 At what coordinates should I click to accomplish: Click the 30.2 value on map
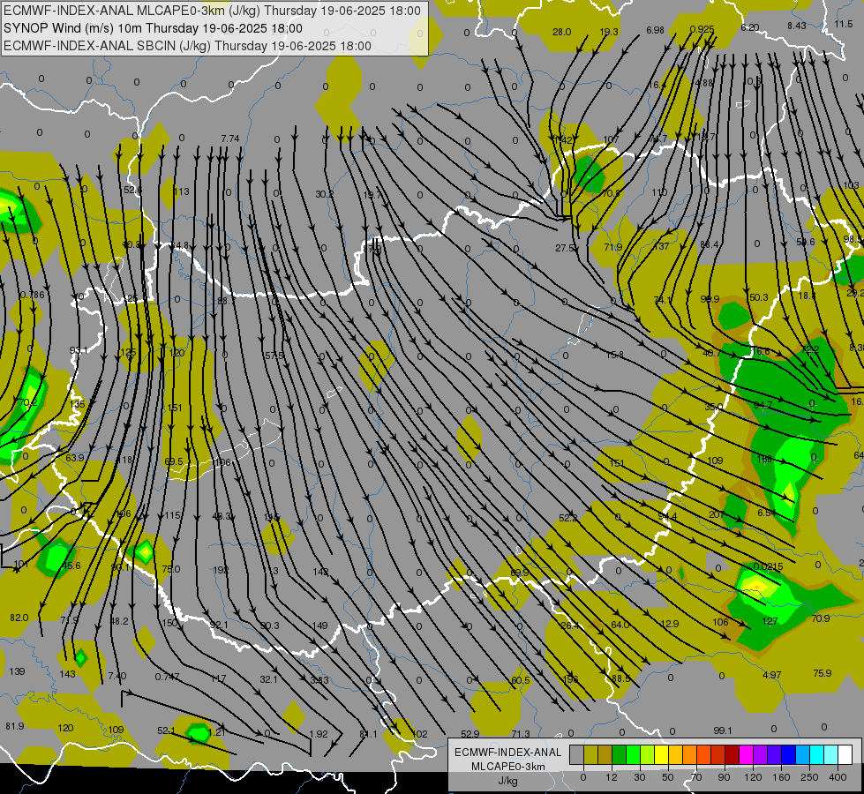pos(325,194)
